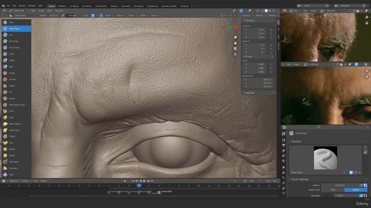Play the animation forward in timeline
Screen dimensions: 371x208
pyautogui.click(x=144, y=181)
